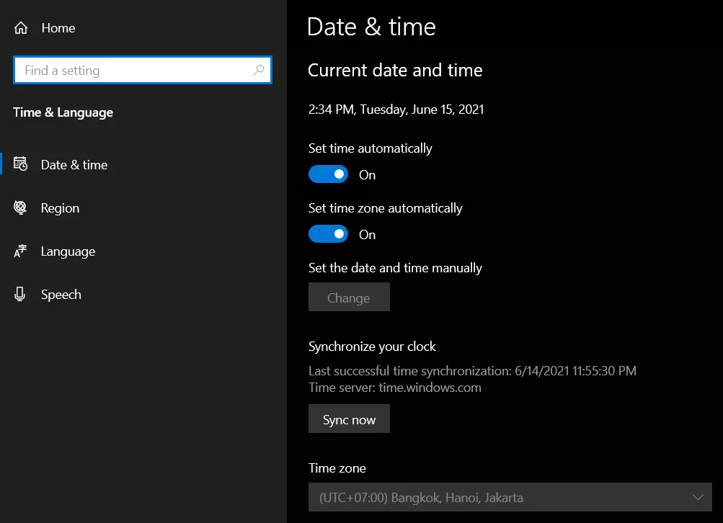The width and height of the screenshot is (723, 523).
Task: Click the Language characters icon
Action: click(x=20, y=251)
